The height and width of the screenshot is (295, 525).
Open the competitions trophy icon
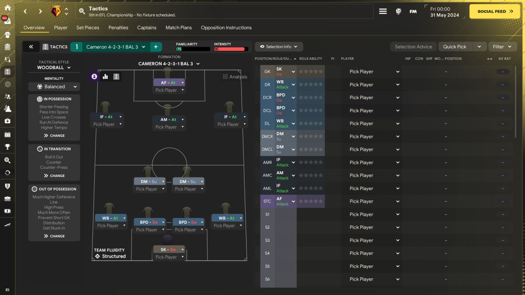coord(7,147)
